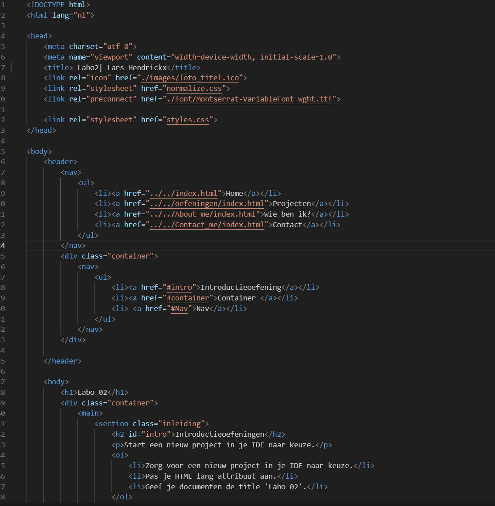Click the lang="nl" attribute value
This screenshot has width=495, height=506.
pyautogui.click(x=81, y=15)
